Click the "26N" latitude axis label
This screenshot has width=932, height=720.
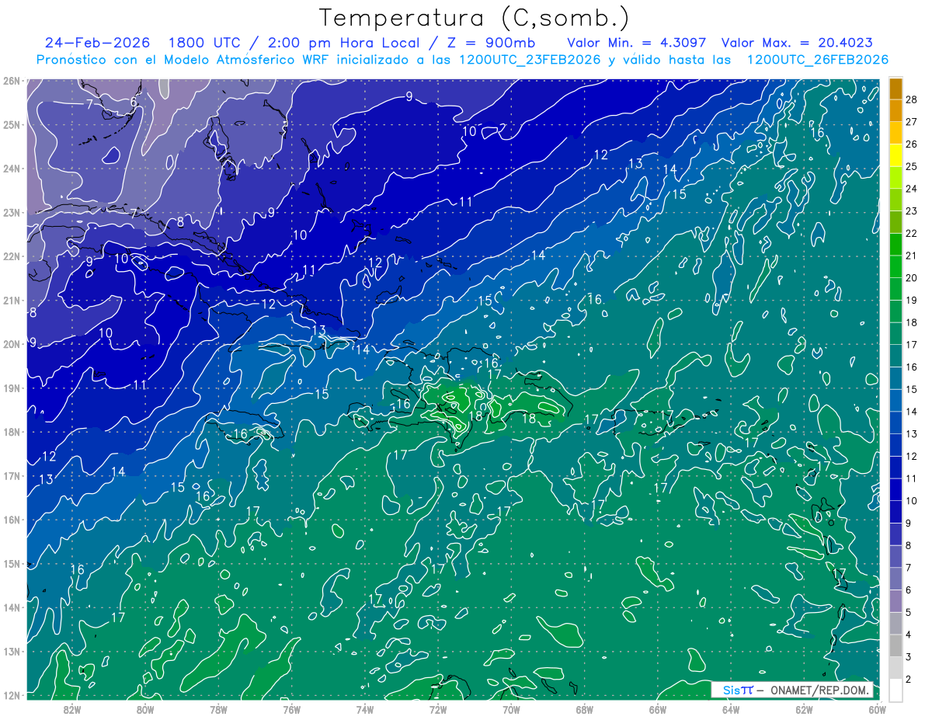tap(11, 81)
